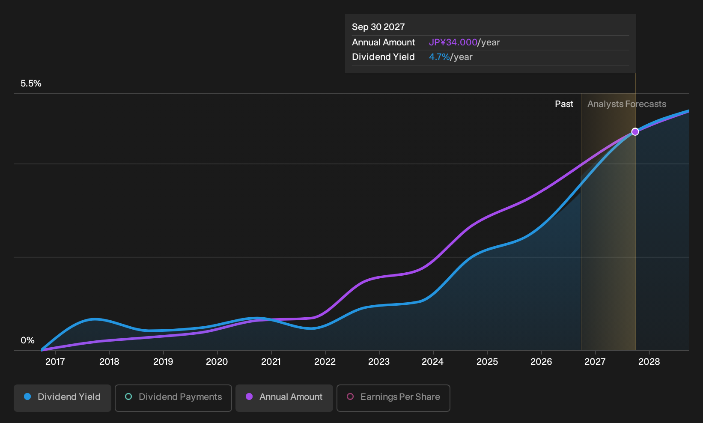Click the Analysts Forecasts label
The height and width of the screenshot is (423, 703).
[627, 104]
